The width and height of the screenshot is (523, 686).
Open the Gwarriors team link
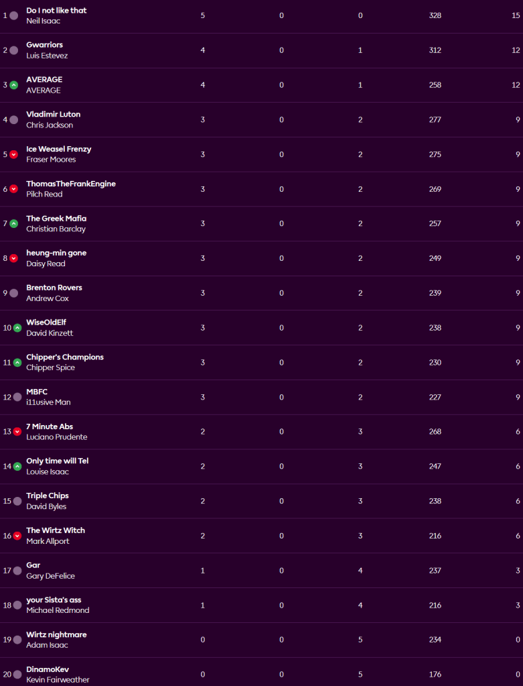point(44,45)
